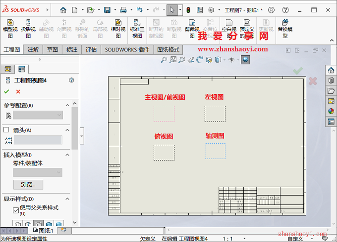
Task: Open the 图纸格式 tab
Action: click(168, 50)
